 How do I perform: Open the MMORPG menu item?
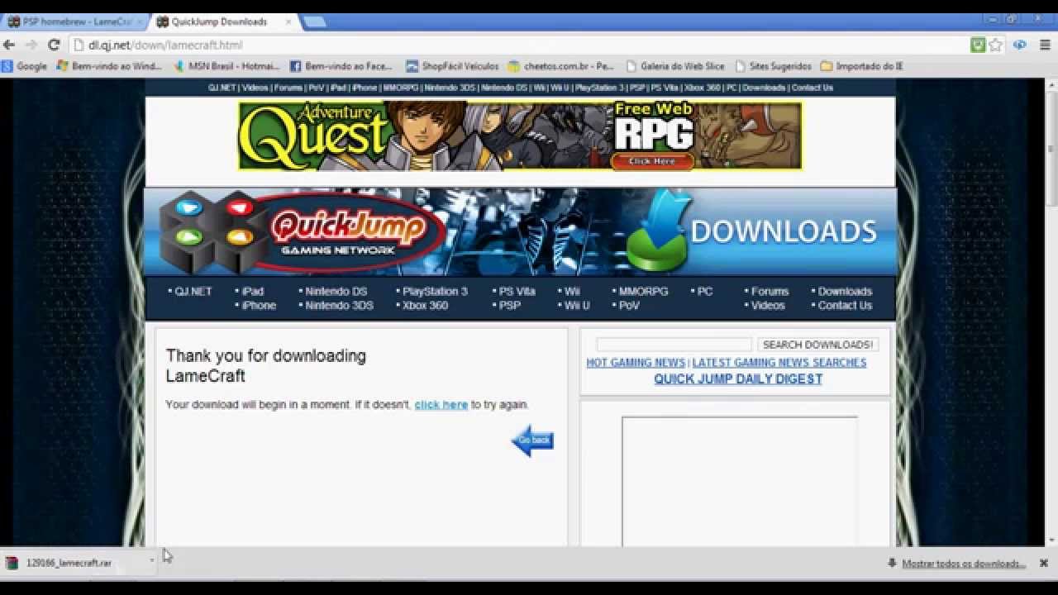(643, 291)
